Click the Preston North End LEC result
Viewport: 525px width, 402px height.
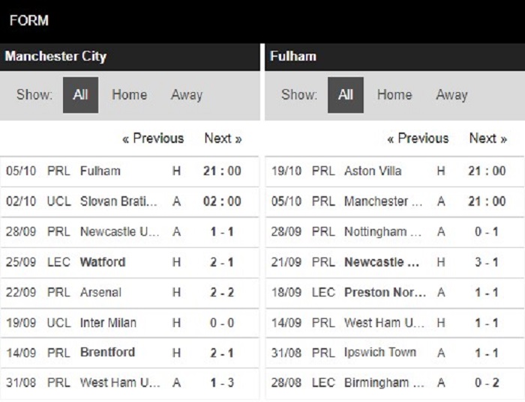[x=395, y=293]
